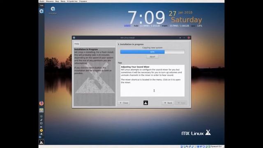This screenshot has height=148, width=263.
Task: Open the MX start menu button
Action: (42, 142)
